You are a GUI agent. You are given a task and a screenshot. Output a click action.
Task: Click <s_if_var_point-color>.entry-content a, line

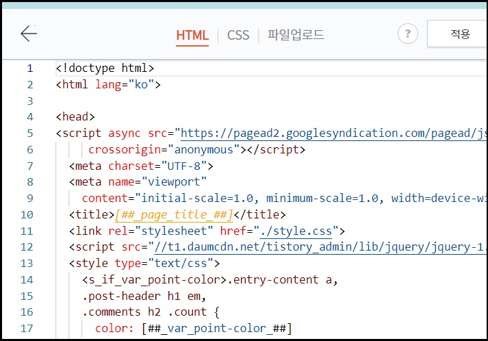(x=210, y=280)
